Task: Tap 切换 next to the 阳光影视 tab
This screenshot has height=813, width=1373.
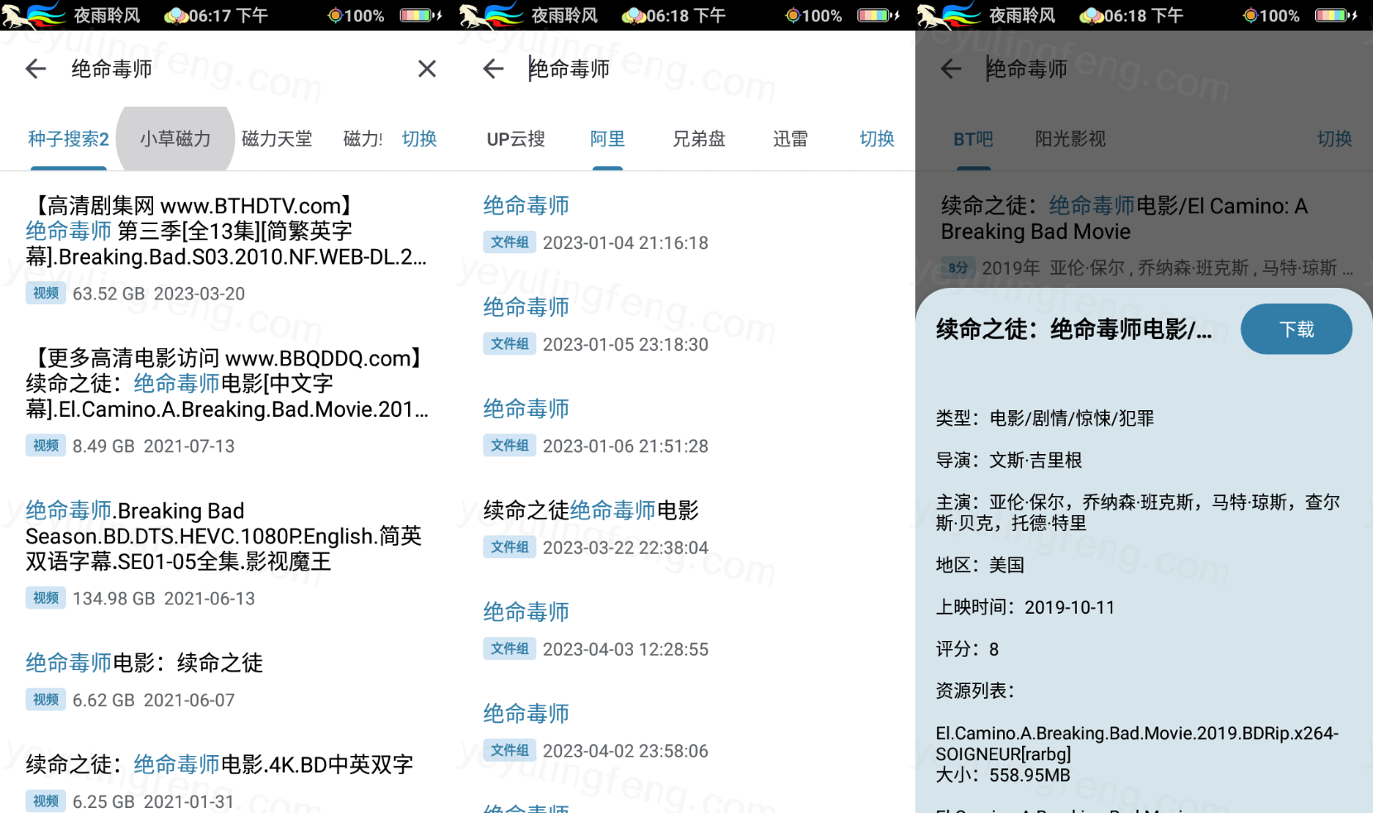Action: coord(1335,139)
